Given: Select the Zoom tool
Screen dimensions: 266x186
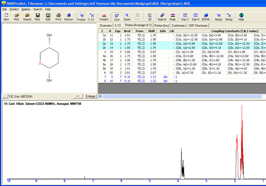Looking at the screenshot, I should tap(127, 16).
